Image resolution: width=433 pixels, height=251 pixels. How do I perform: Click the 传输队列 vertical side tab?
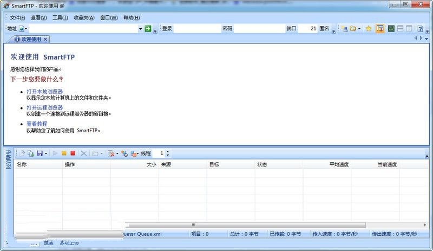(8, 159)
